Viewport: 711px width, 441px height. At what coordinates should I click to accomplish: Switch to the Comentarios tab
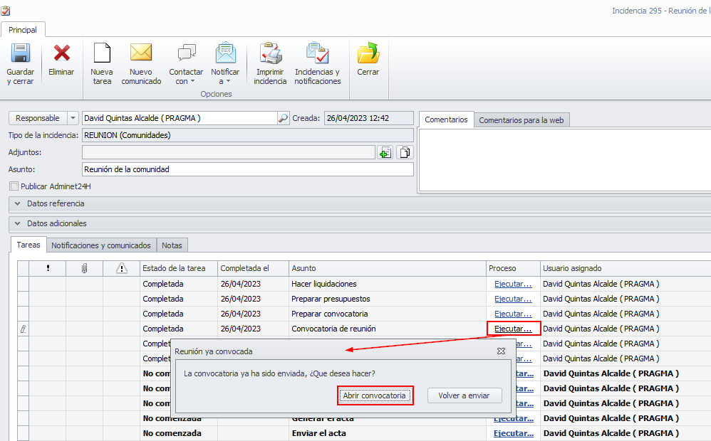click(x=446, y=119)
